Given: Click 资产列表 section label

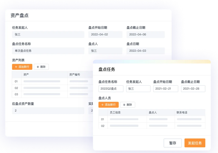Looking at the screenshot, I should (x=18, y=60).
